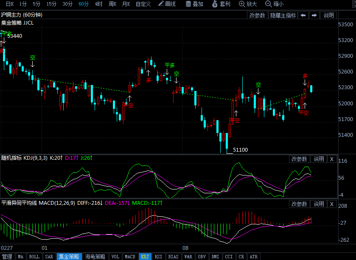Switch to the 15分 timeframe

tap(51, 4)
